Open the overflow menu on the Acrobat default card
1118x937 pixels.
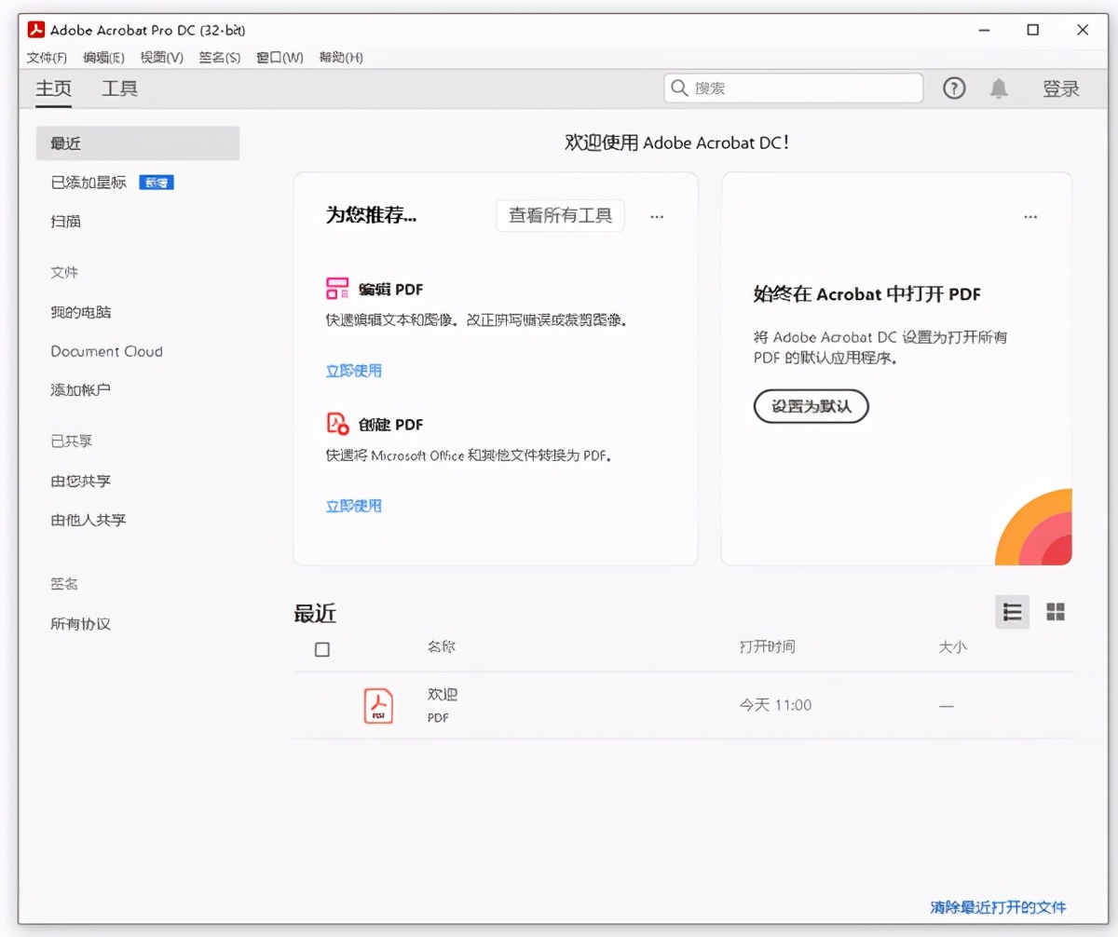click(1029, 216)
